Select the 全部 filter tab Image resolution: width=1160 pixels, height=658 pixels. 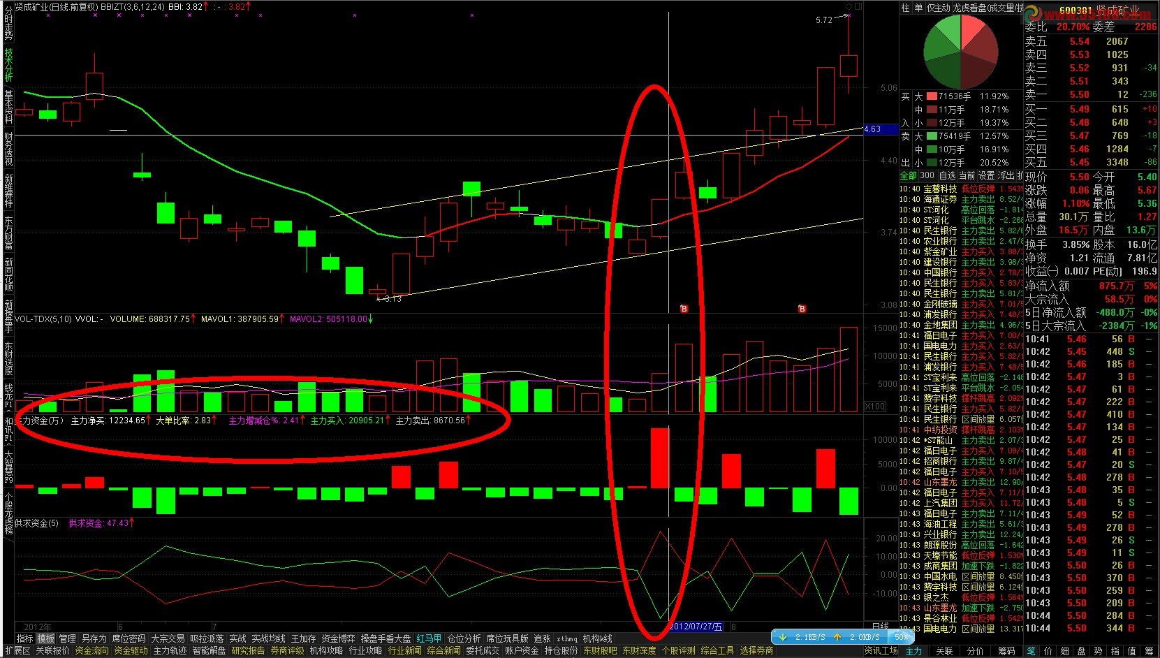[x=908, y=175]
